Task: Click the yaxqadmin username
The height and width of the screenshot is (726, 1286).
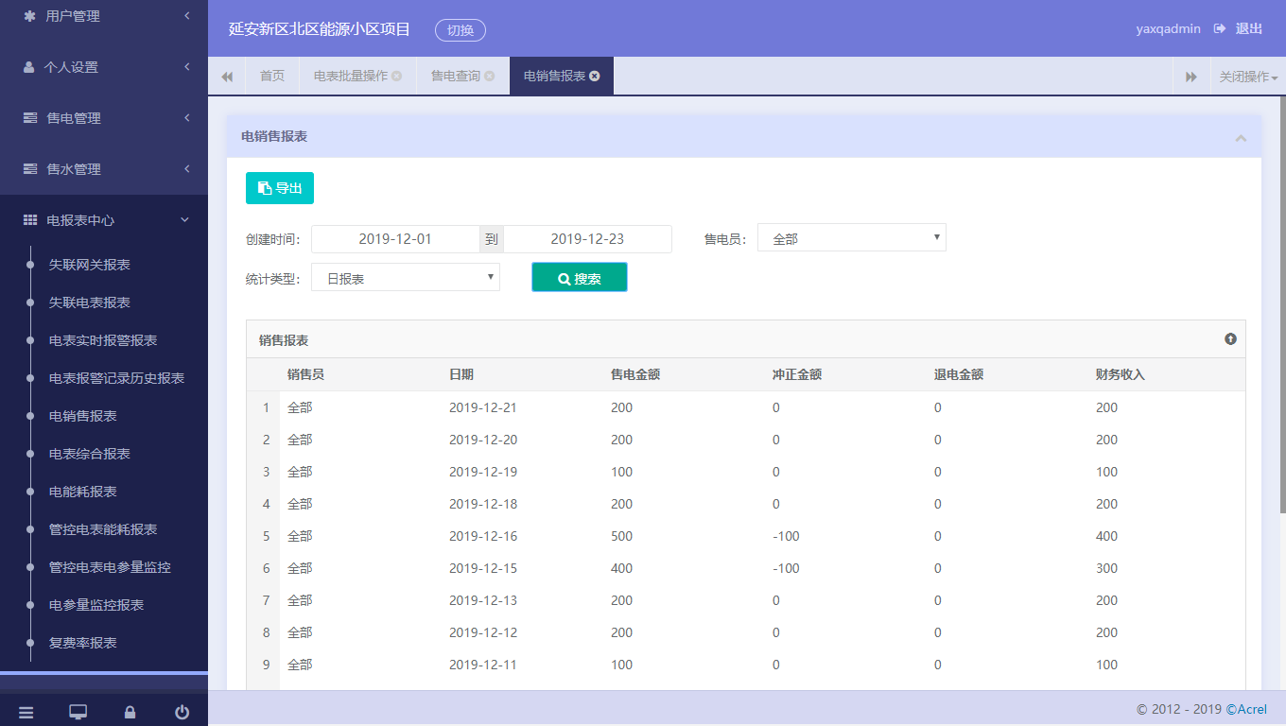Action: coord(1168,28)
